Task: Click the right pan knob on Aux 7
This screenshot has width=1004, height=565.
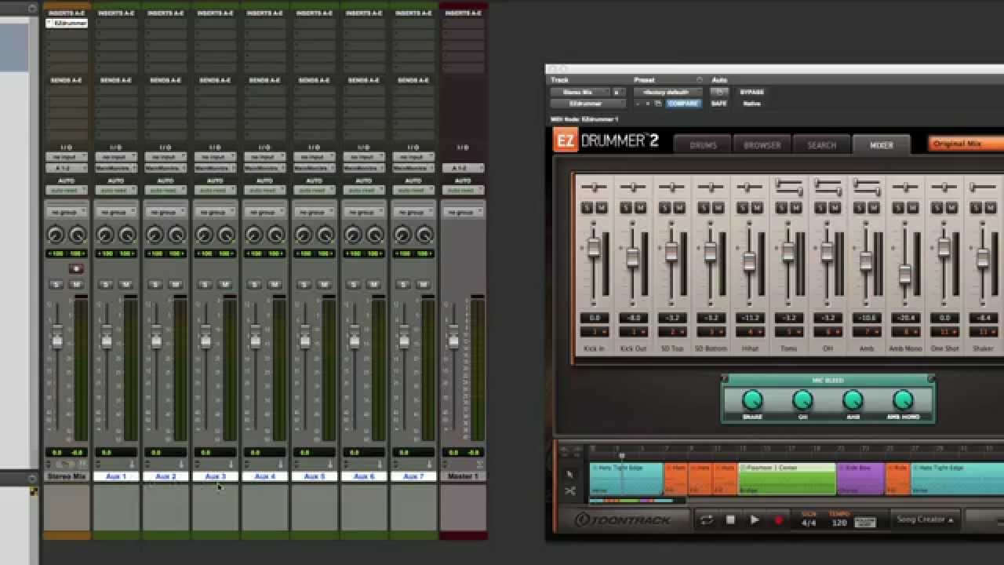Action: pos(424,235)
